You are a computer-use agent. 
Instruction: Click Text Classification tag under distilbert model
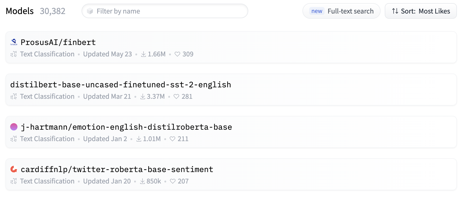pos(47,96)
